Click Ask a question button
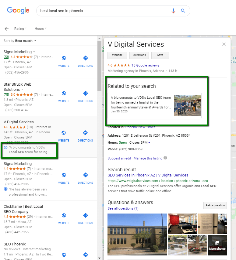 point(215,205)
